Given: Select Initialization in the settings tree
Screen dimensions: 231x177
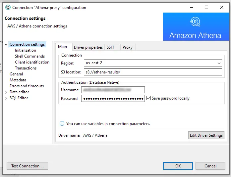Looking at the screenshot, I should (26, 50).
